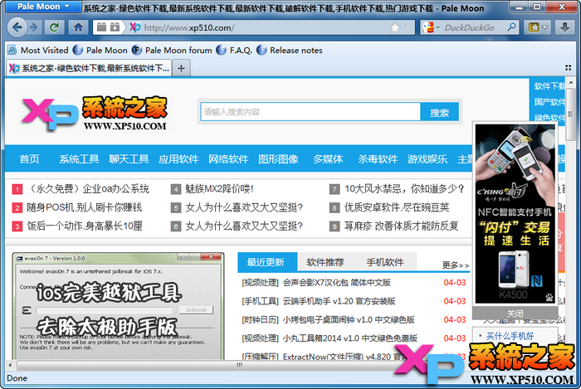The height and width of the screenshot is (389, 581).
Task: Open the home page via house icon
Action: 78,27
